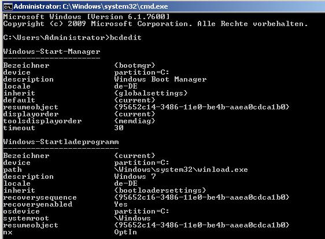
Task: Click the Windows-Start-Manager heading
Action: [x=51, y=52]
